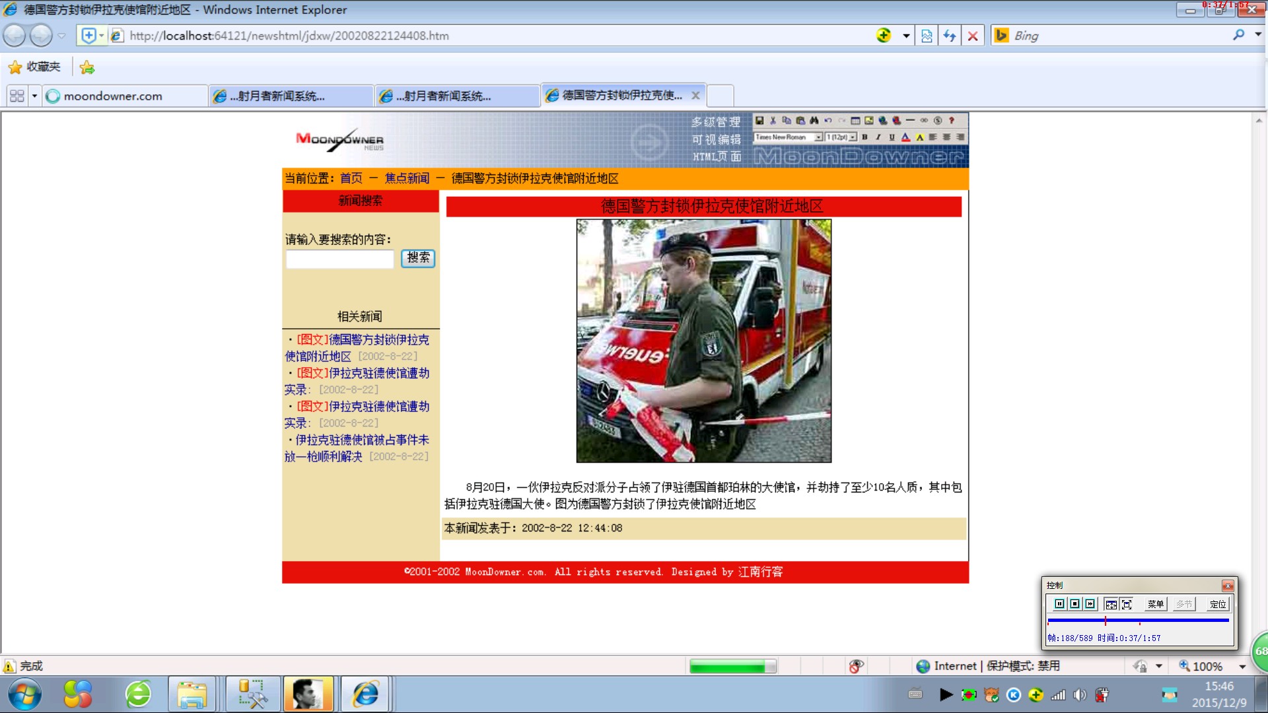Click the page scrollbar up arrow
This screenshot has height=713, width=1268.
(1259, 121)
